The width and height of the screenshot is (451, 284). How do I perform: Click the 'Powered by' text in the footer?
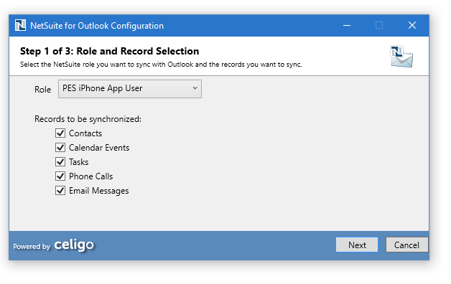click(x=32, y=247)
